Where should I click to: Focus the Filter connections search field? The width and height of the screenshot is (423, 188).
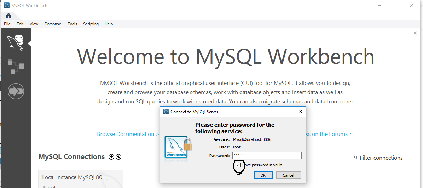tap(381, 158)
